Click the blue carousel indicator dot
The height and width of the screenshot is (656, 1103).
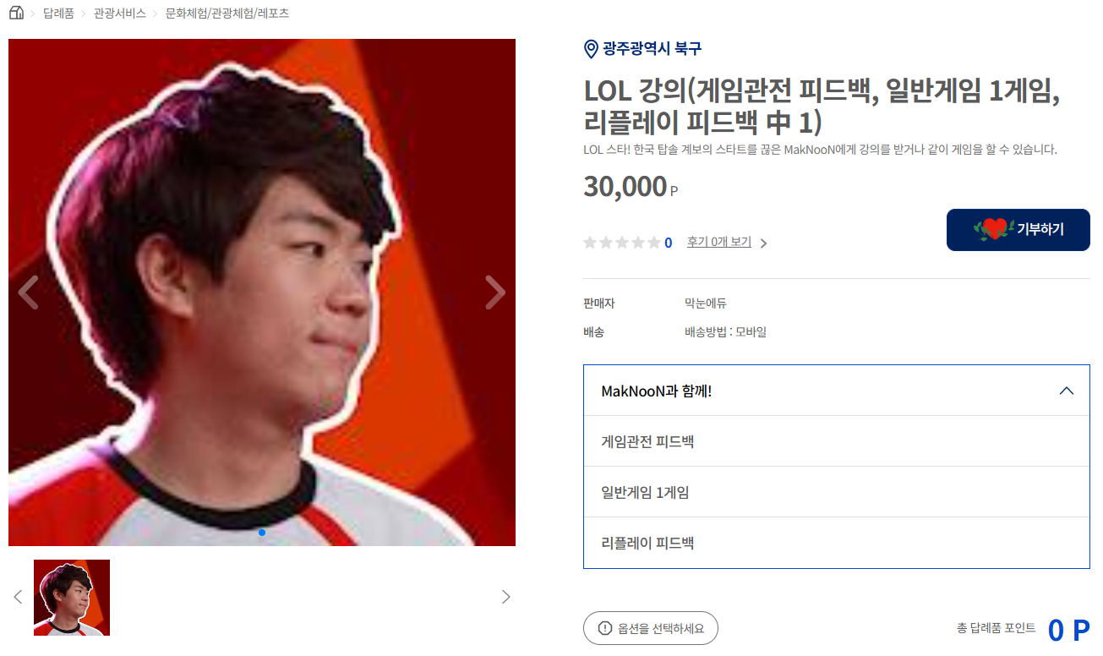click(x=262, y=533)
